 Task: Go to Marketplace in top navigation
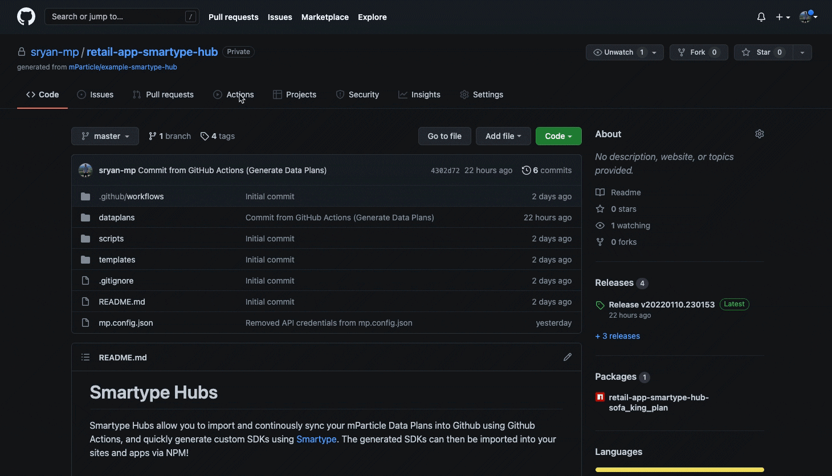[325, 17]
